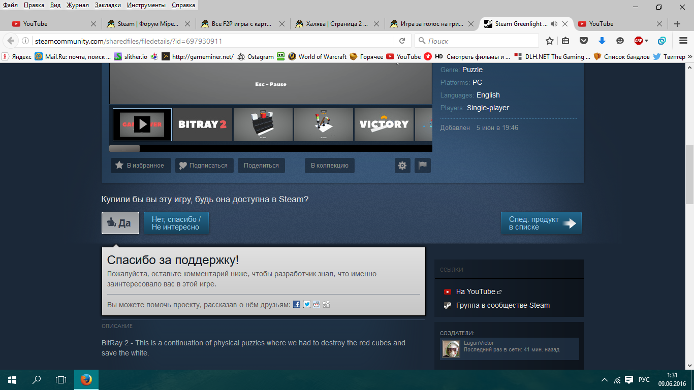Click the smiley face toolbar icon

(620, 41)
